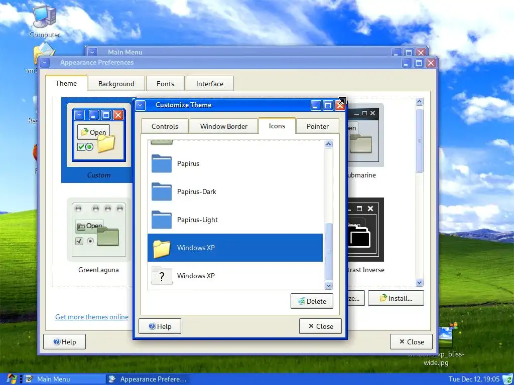
Task: Open window menu of Customize Theme dialog
Action: pos(141,105)
